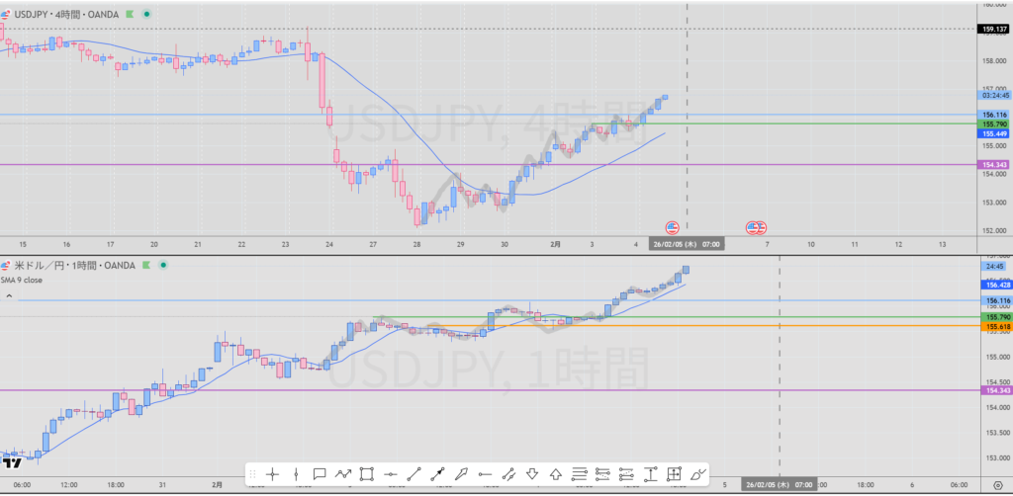Select the purple 154.343 price label on top chart
The height and width of the screenshot is (496, 1013).
[993, 164]
